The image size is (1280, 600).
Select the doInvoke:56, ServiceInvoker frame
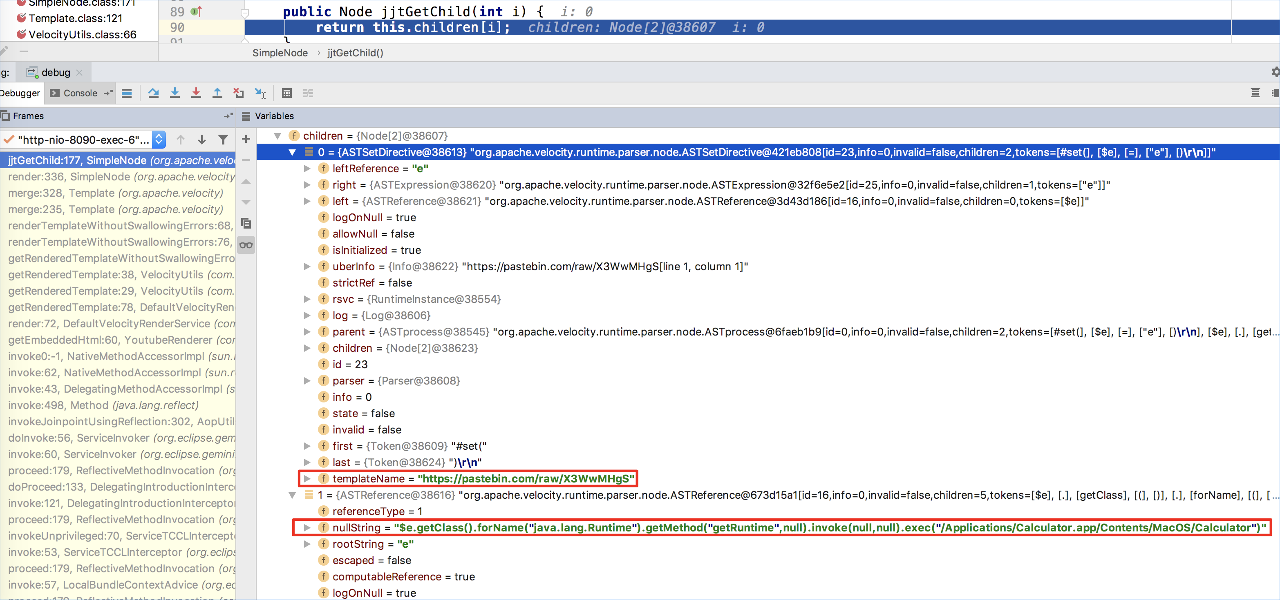pyautogui.click(x=118, y=438)
